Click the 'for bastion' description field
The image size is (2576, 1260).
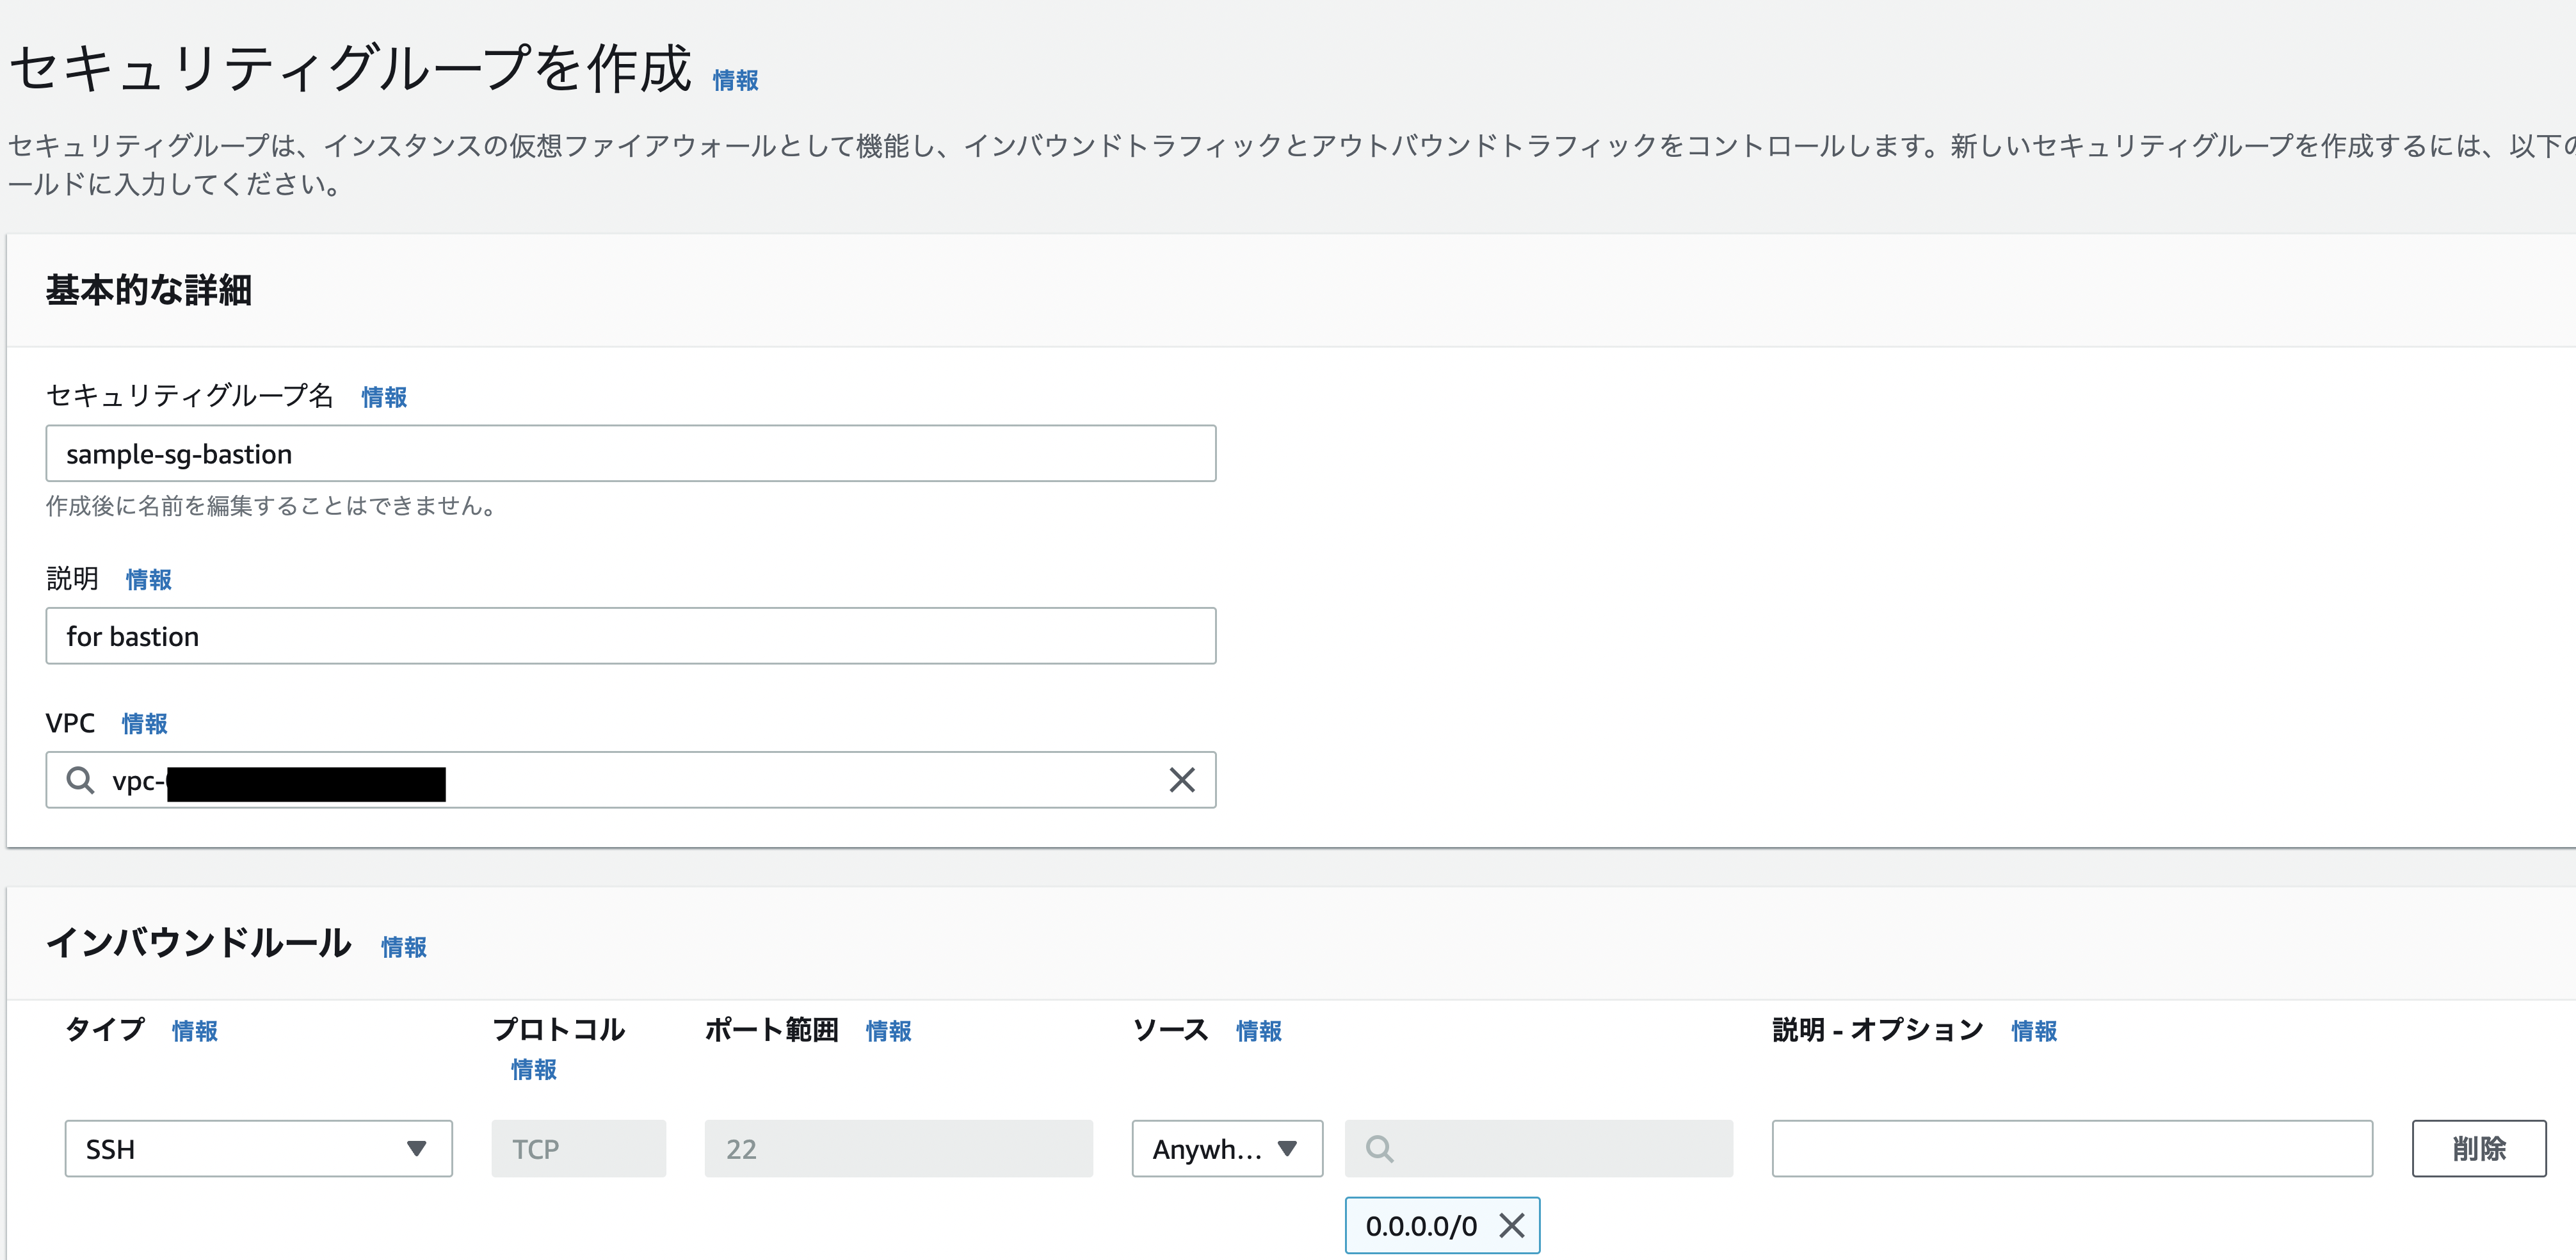pyautogui.click(x=630, y=636)
